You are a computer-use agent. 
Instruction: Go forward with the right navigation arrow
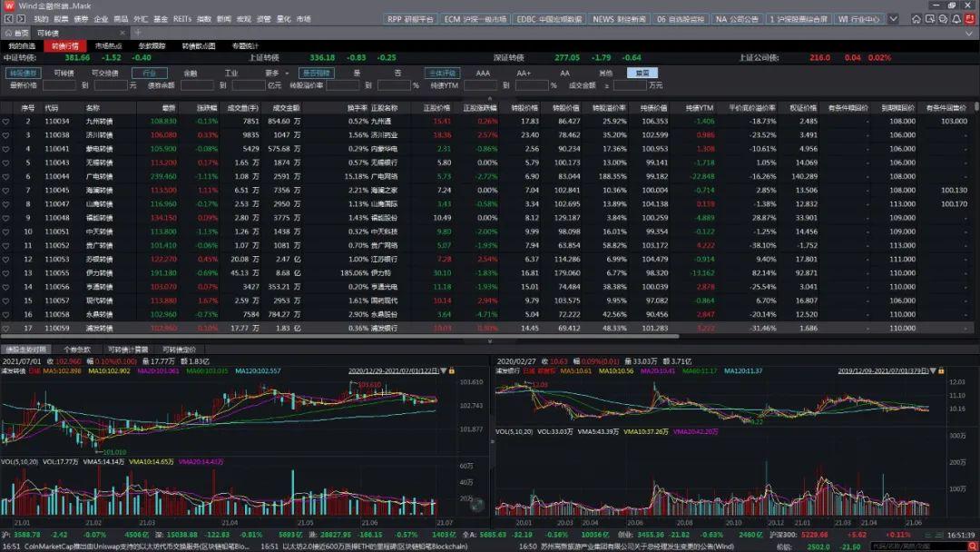click(x=21, y=19)
